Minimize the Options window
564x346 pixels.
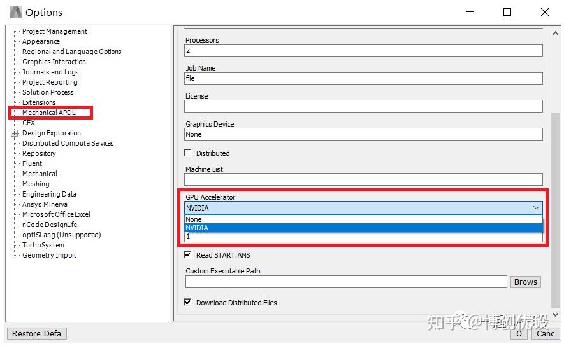pos(470,12)
